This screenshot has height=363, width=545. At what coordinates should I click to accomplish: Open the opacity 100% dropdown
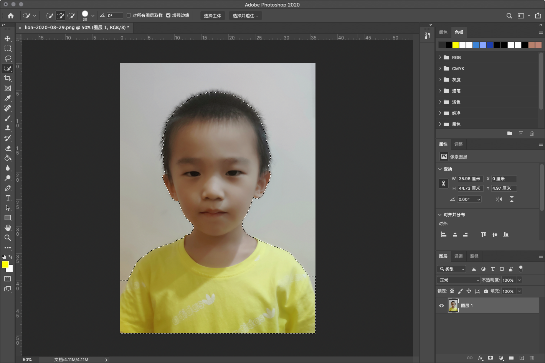(x=519, y=280)
